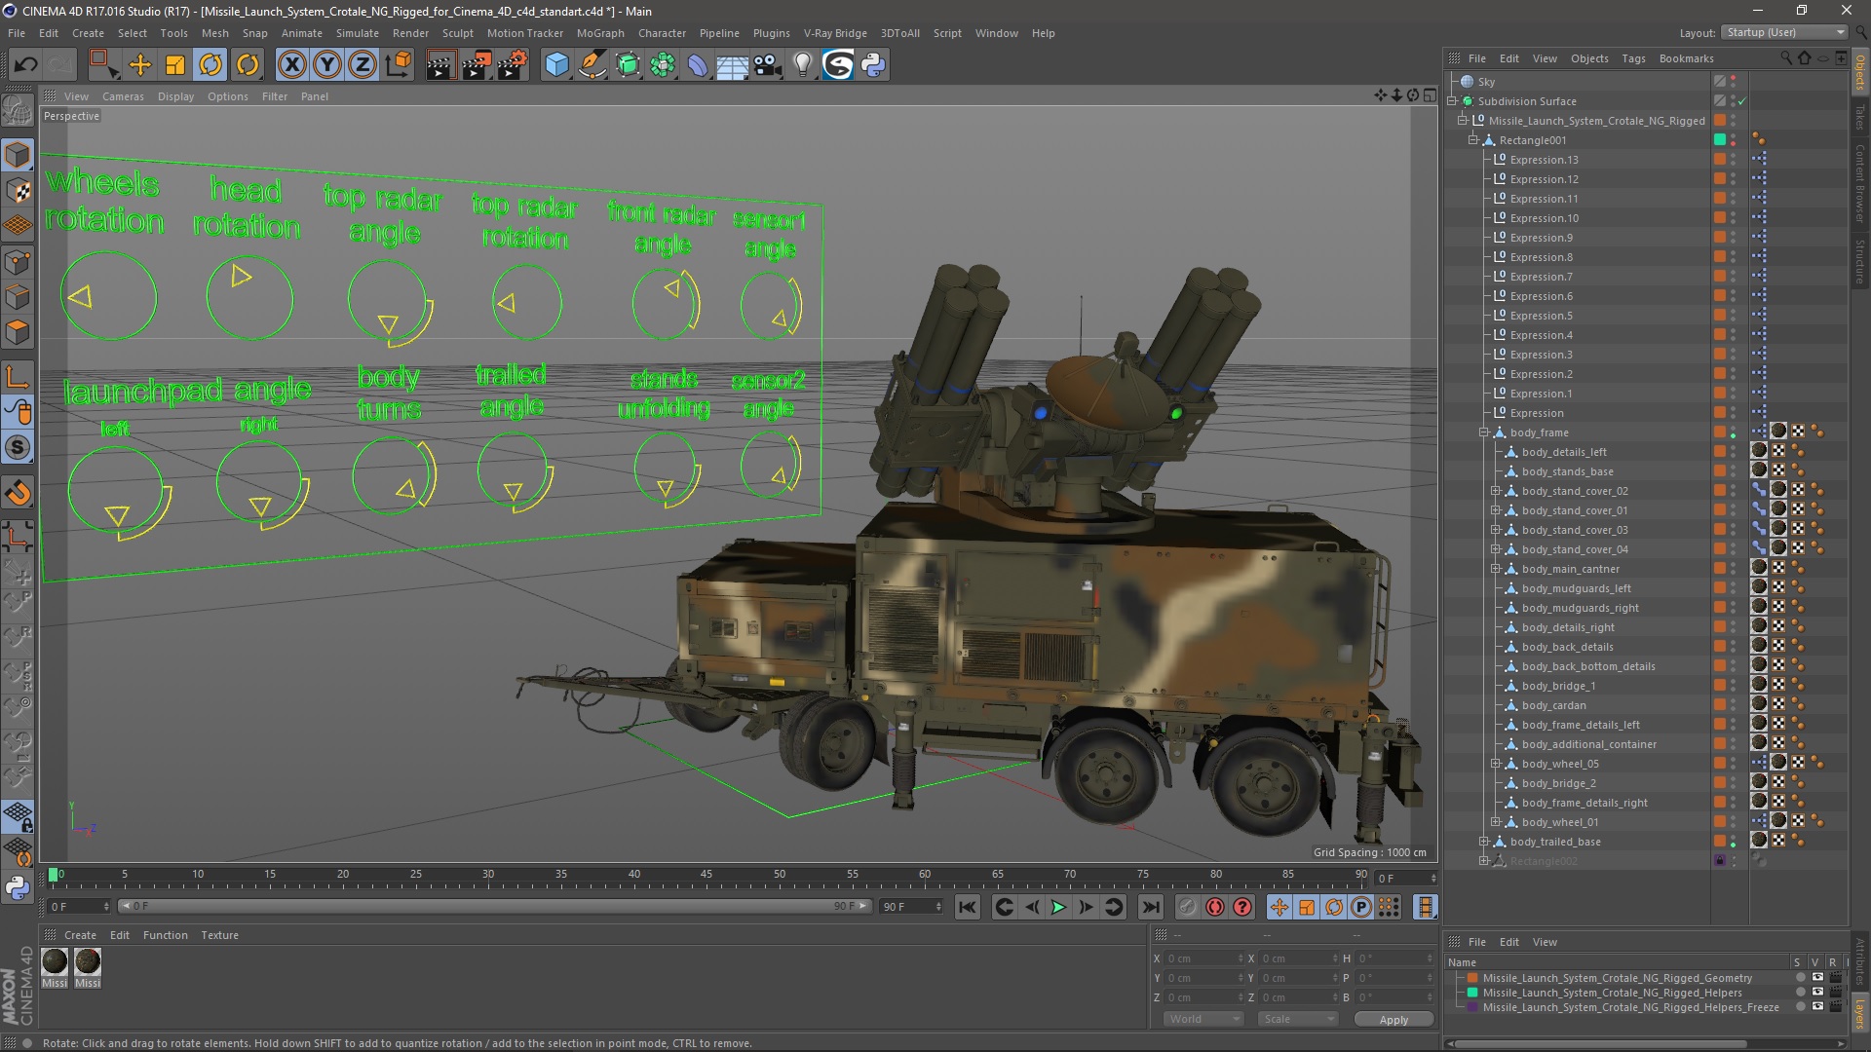Click the search icon in Object Manager

point(1785,58)
